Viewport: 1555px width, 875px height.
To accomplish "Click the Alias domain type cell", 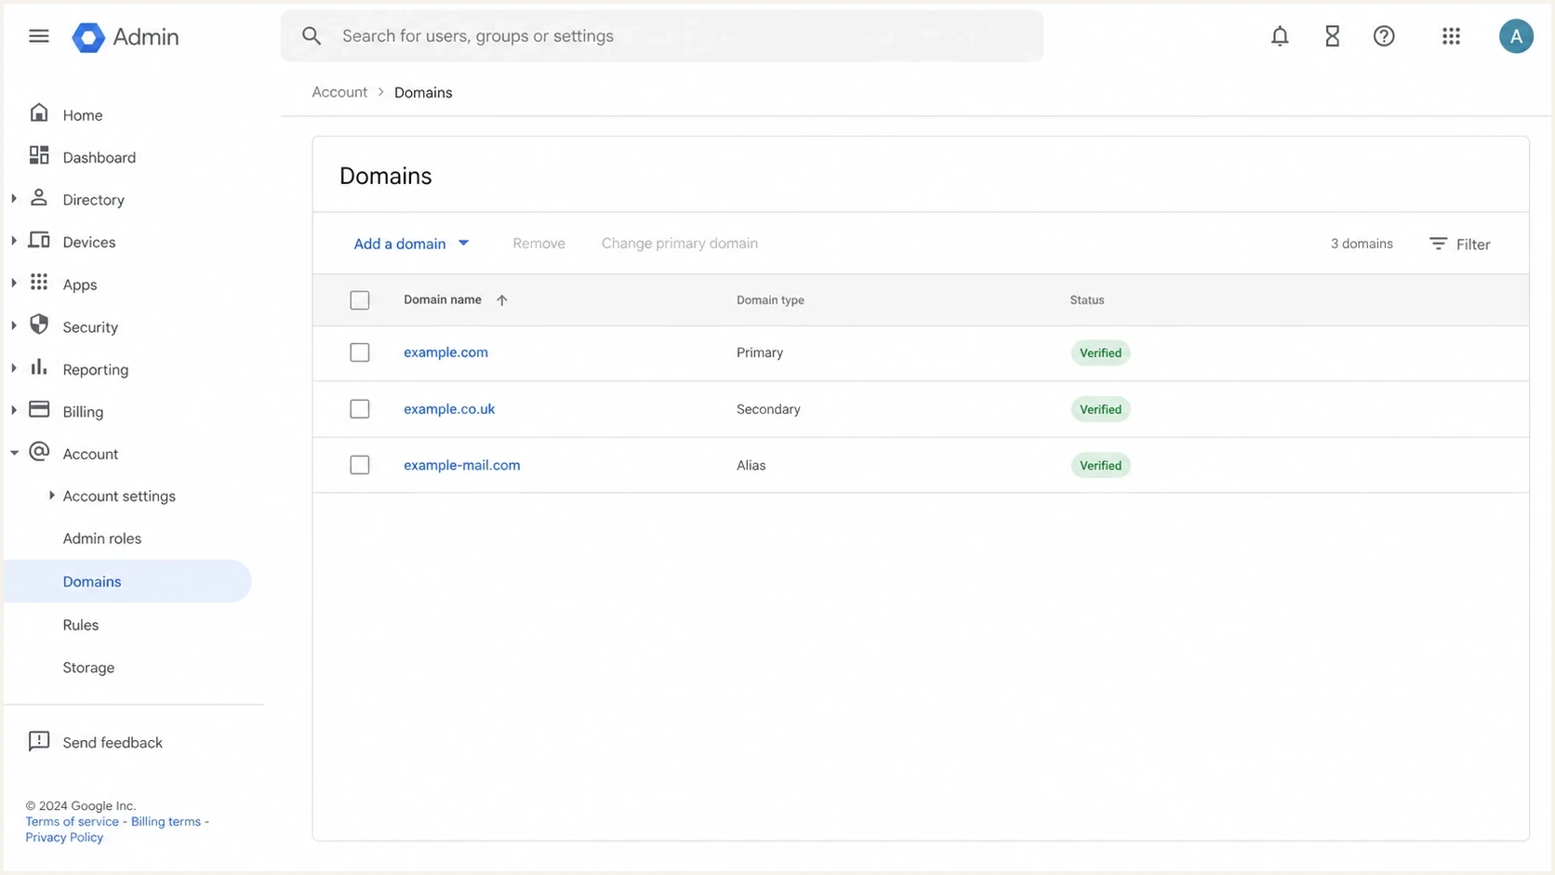I will tap(751, 465).
